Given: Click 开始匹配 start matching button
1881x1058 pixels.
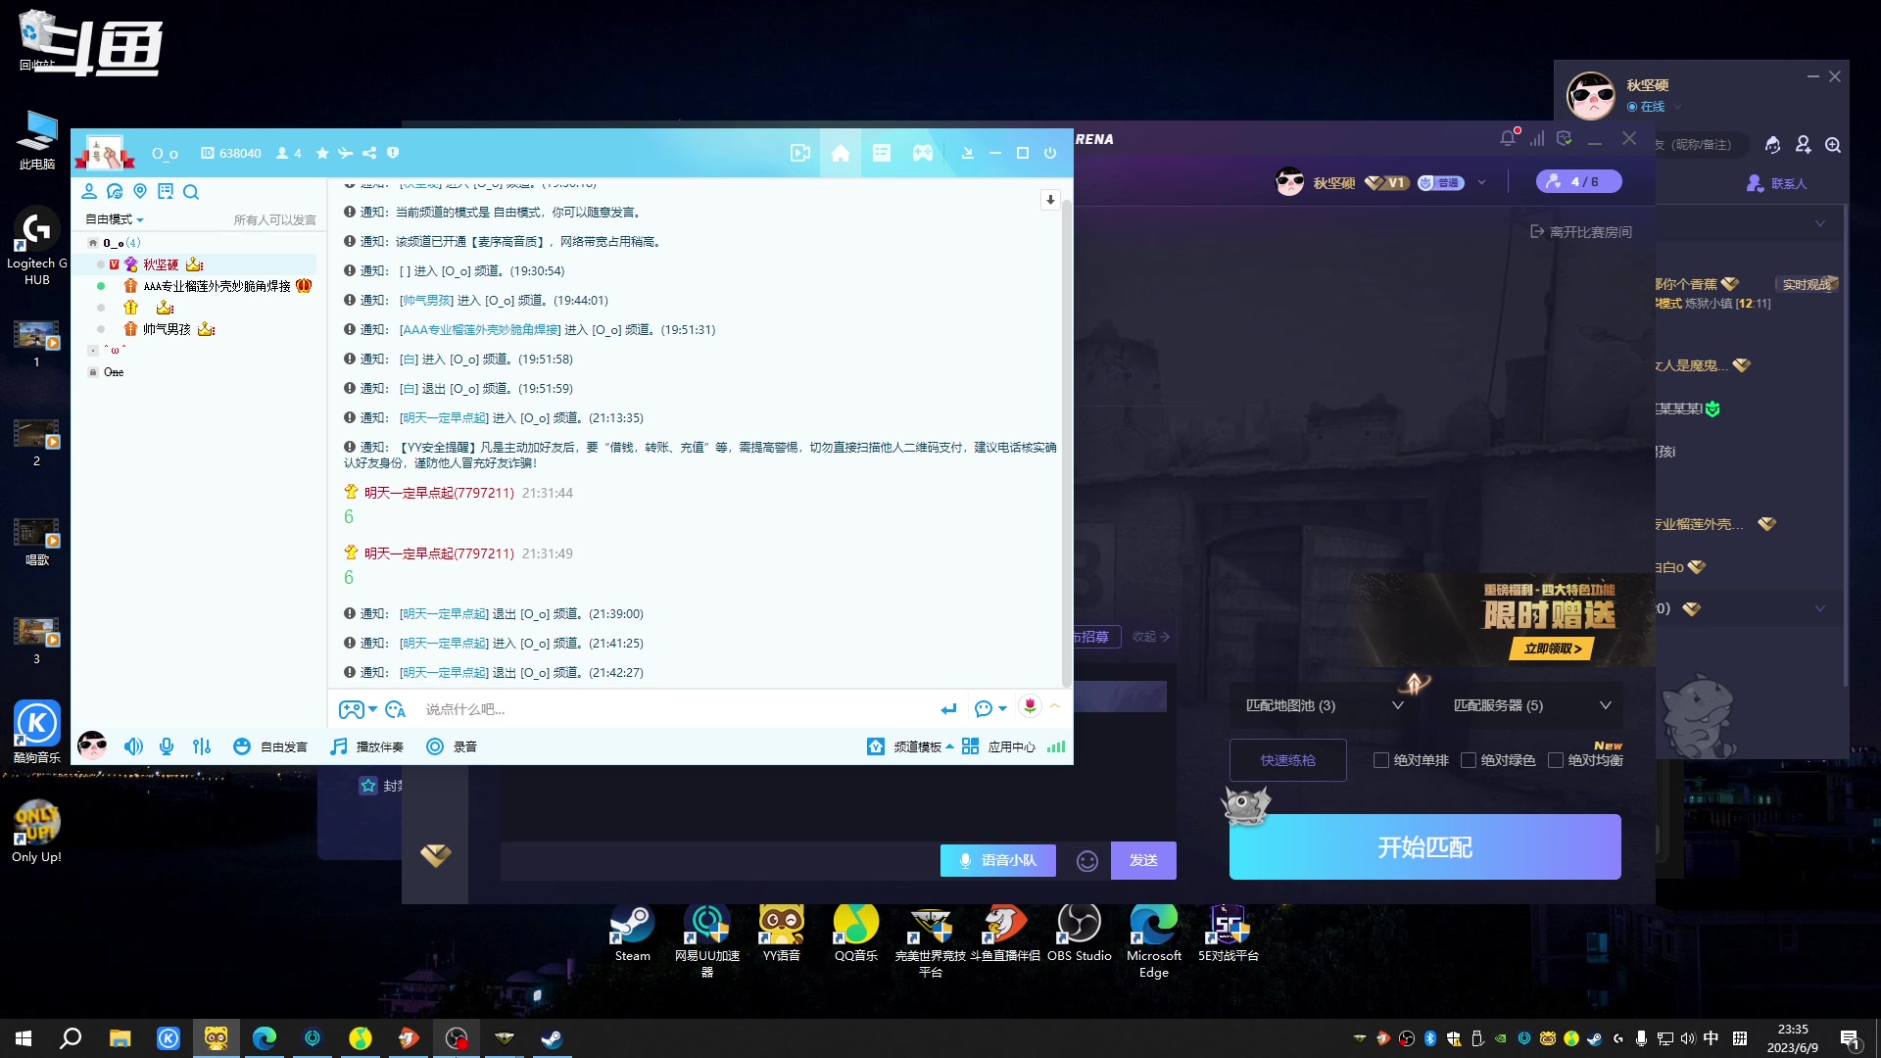Looking at the screenshot, I should point(1424,847).
